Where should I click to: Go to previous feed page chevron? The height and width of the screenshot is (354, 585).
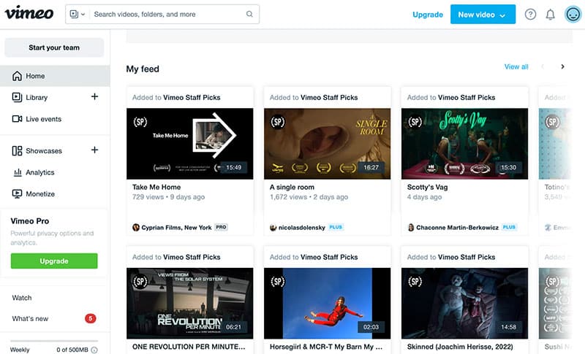(543, 66)
